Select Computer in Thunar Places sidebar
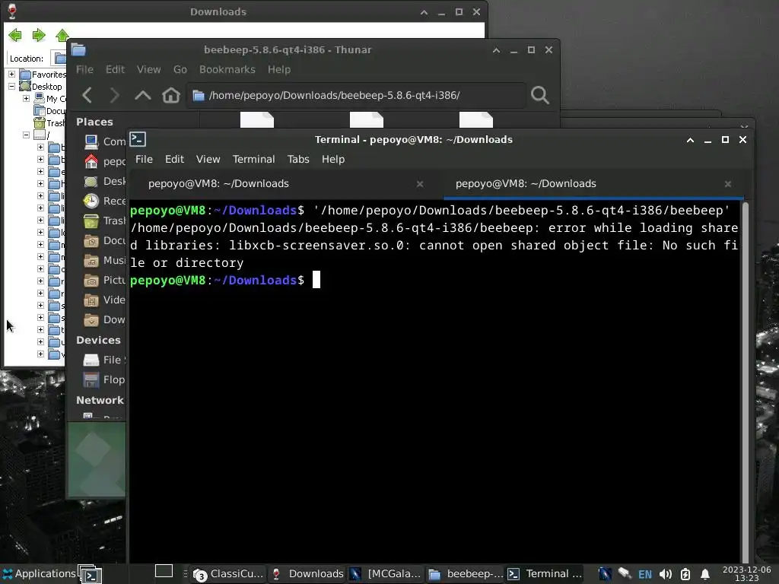 pos(104,142)
